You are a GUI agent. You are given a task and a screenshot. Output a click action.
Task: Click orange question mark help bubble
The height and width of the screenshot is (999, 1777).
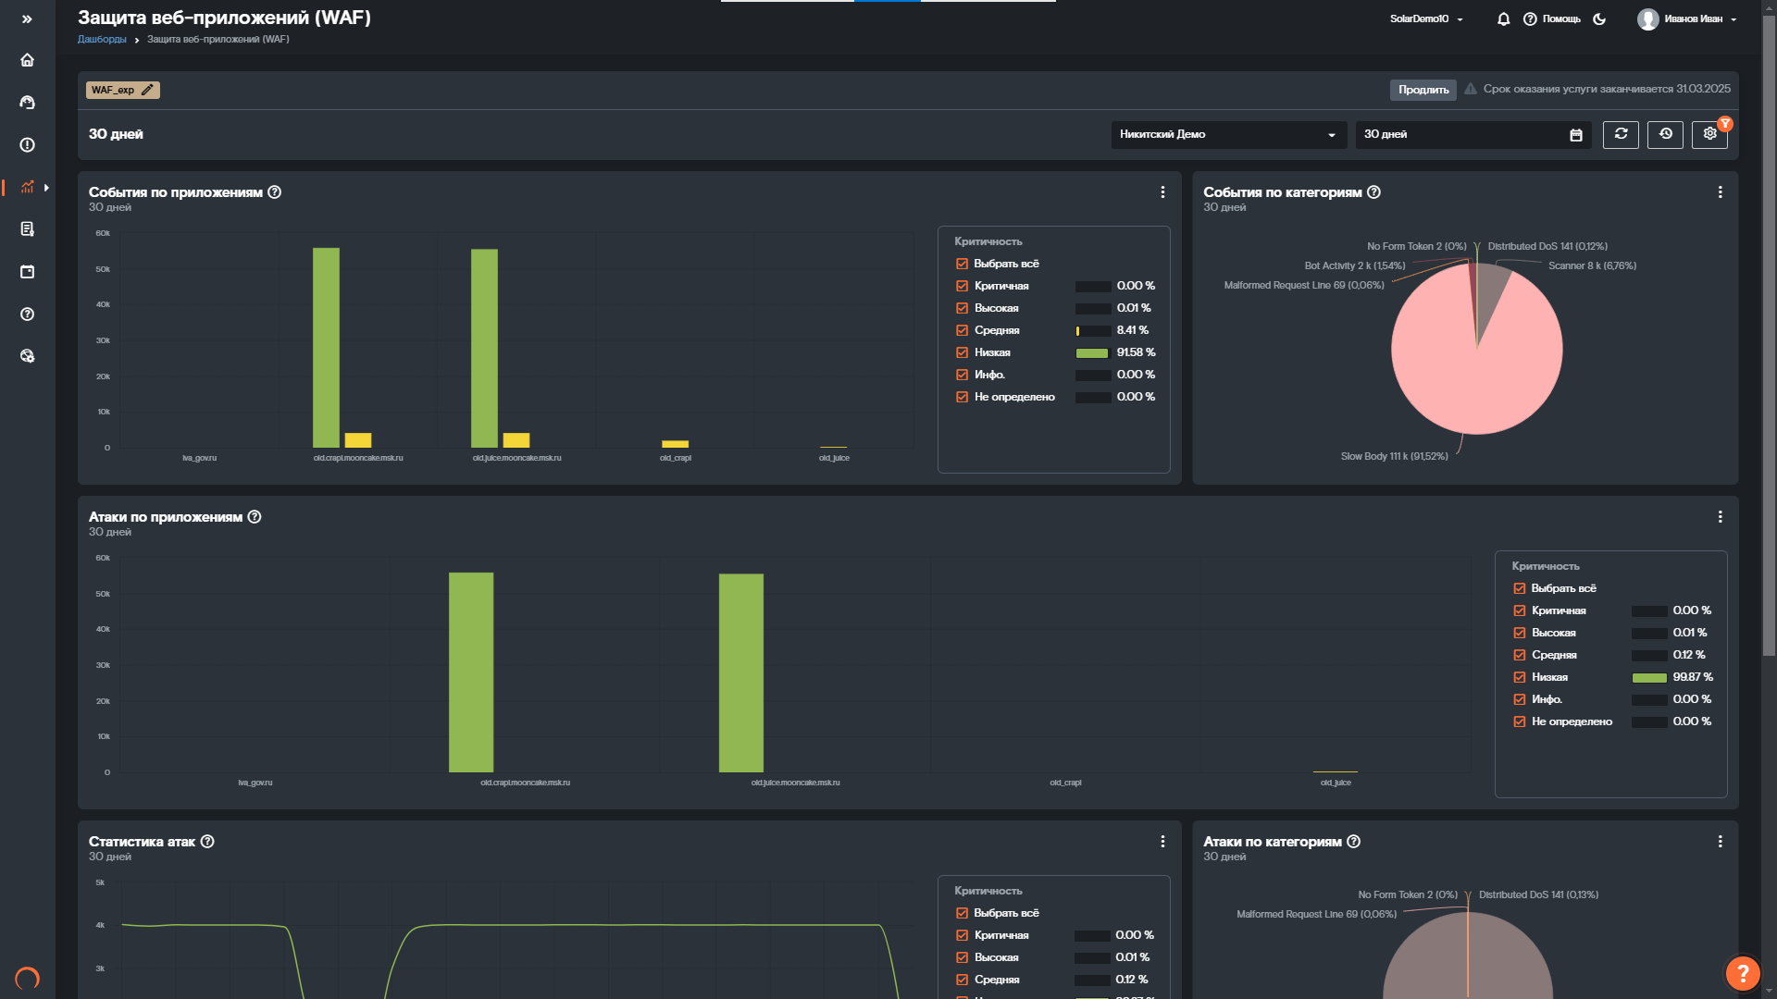tap(1742, 972)
